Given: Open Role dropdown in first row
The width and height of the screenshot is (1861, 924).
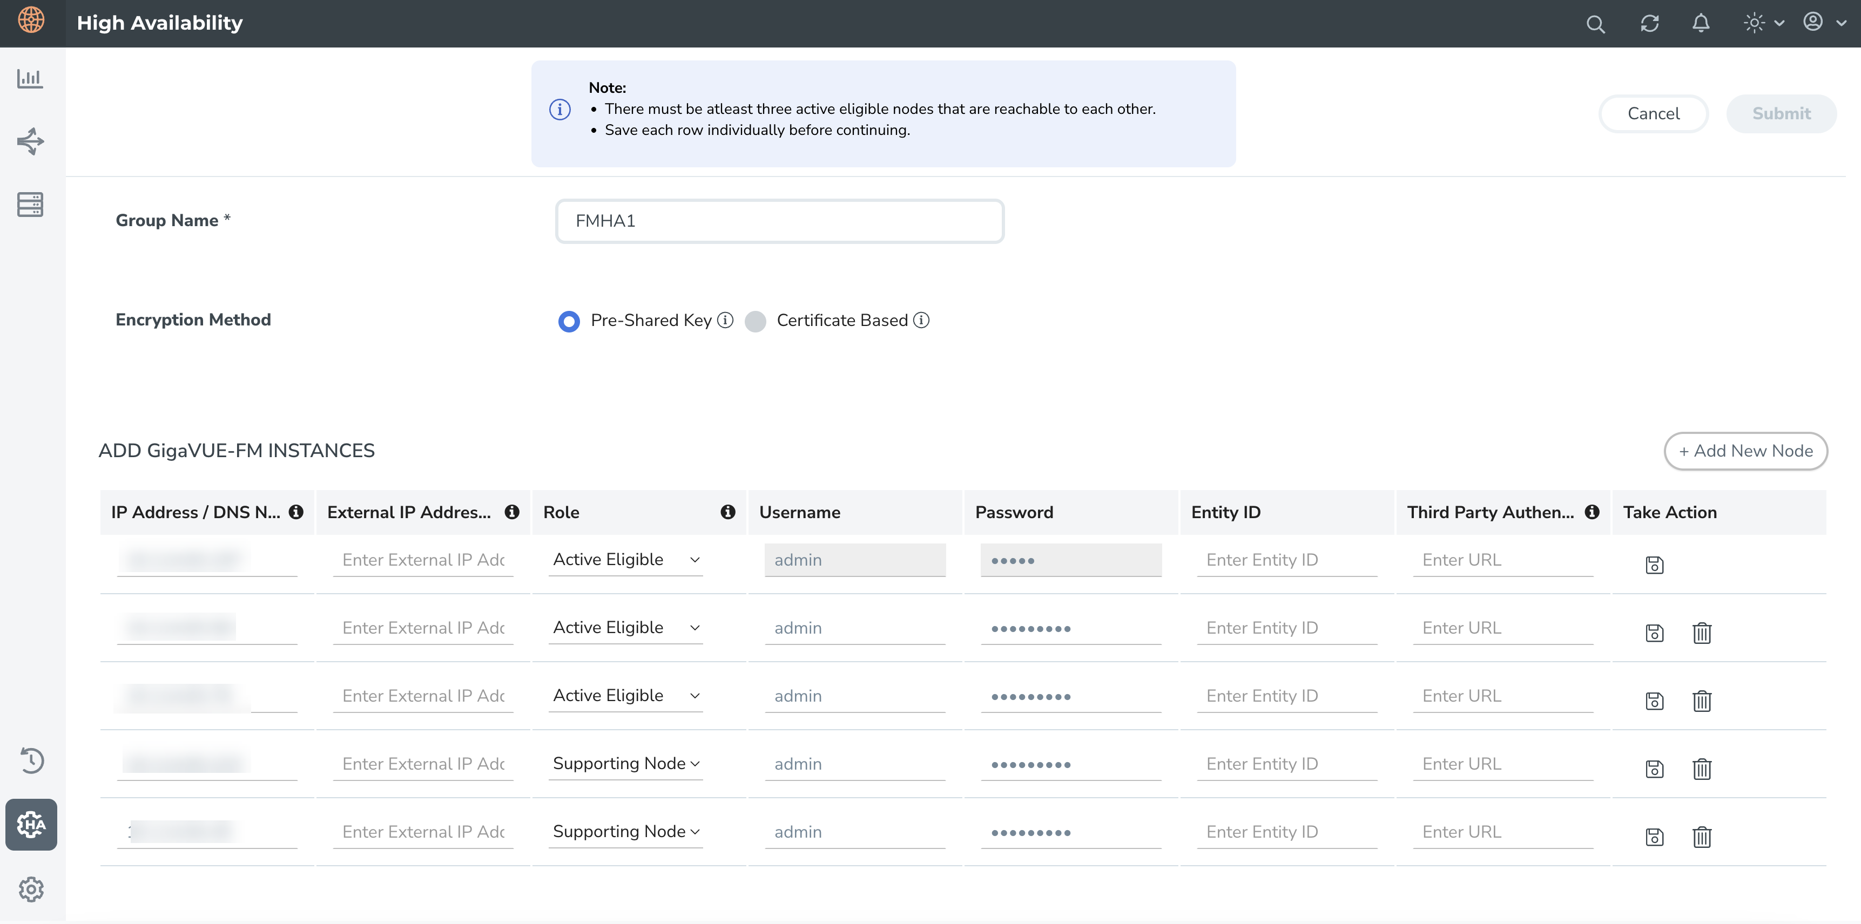Looking at the screenshot, I should click(x=625, y=560).
